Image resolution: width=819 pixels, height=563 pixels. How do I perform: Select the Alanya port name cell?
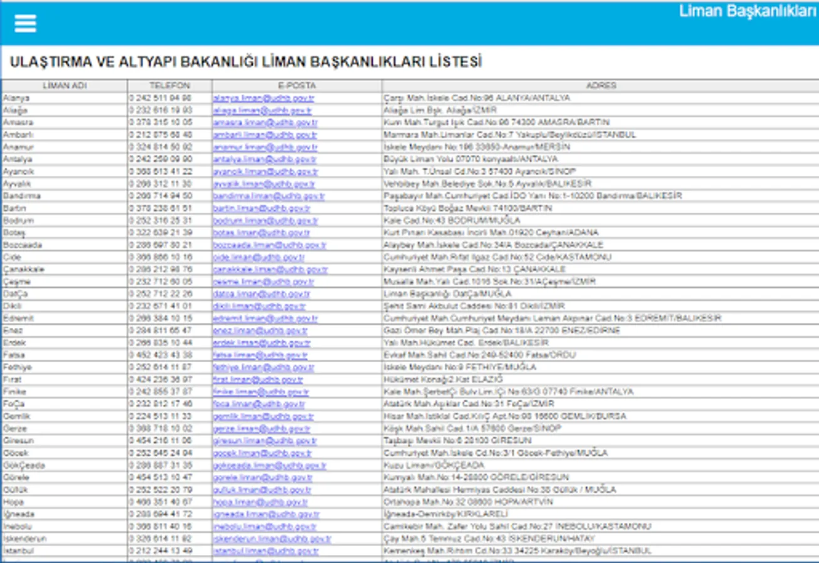[x=64, y=98]
